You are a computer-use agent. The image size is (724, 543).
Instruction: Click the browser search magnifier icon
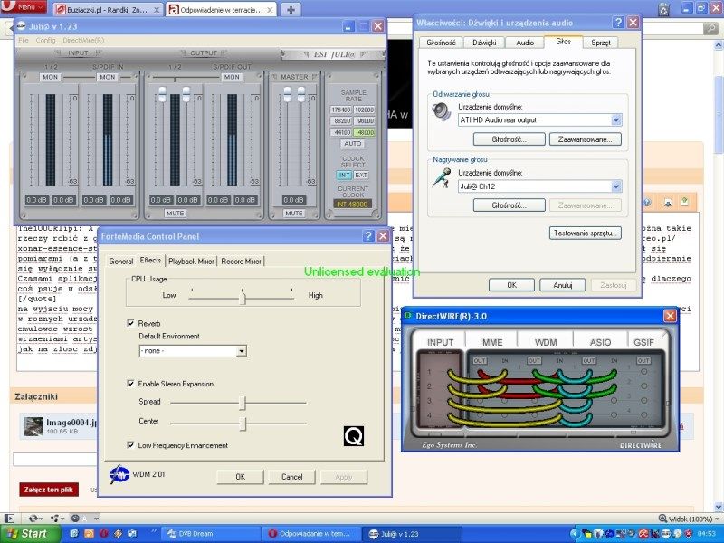click(x=710, y=29)
